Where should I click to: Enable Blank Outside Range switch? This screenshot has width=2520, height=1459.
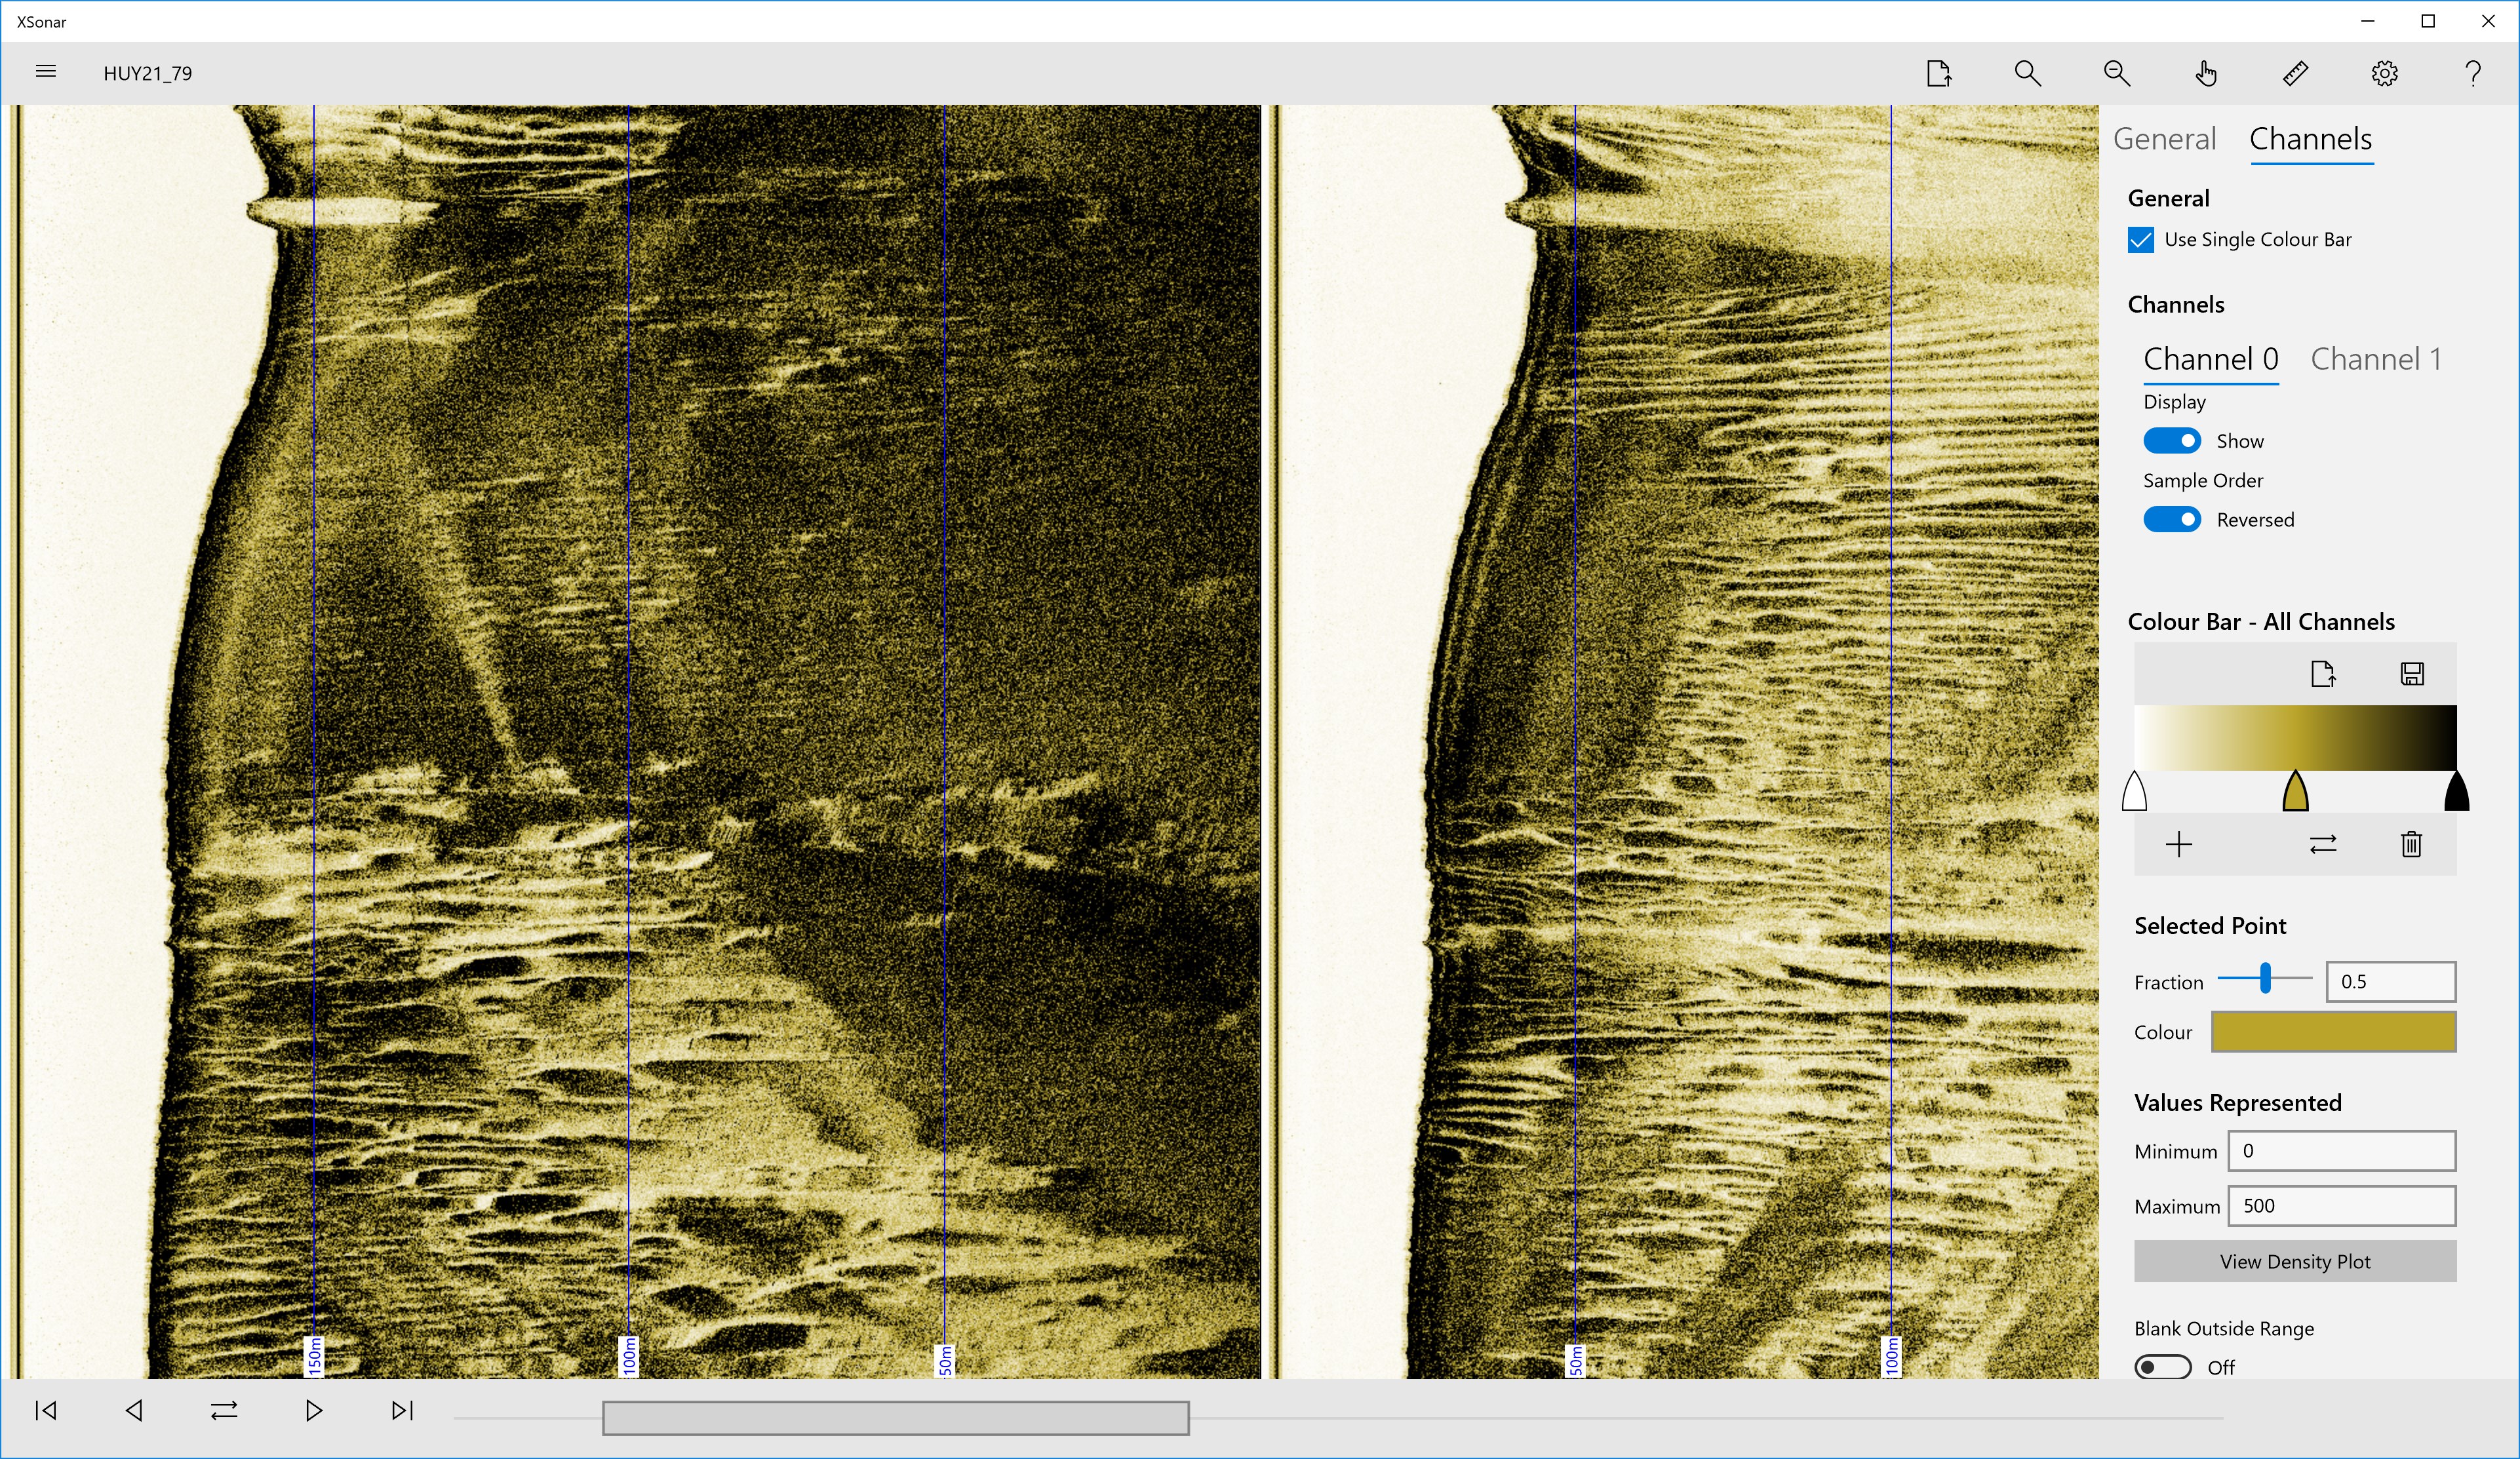(x=2162, y=1367)
